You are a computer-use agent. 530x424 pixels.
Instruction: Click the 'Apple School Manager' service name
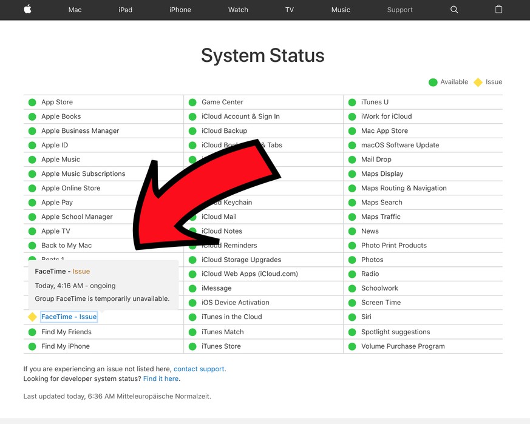click(76, 217)
